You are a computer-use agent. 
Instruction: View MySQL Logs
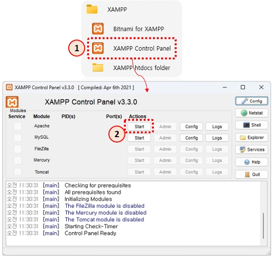tap(217, 138)
